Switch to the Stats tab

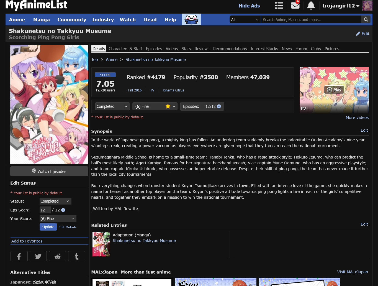(186, 48)
